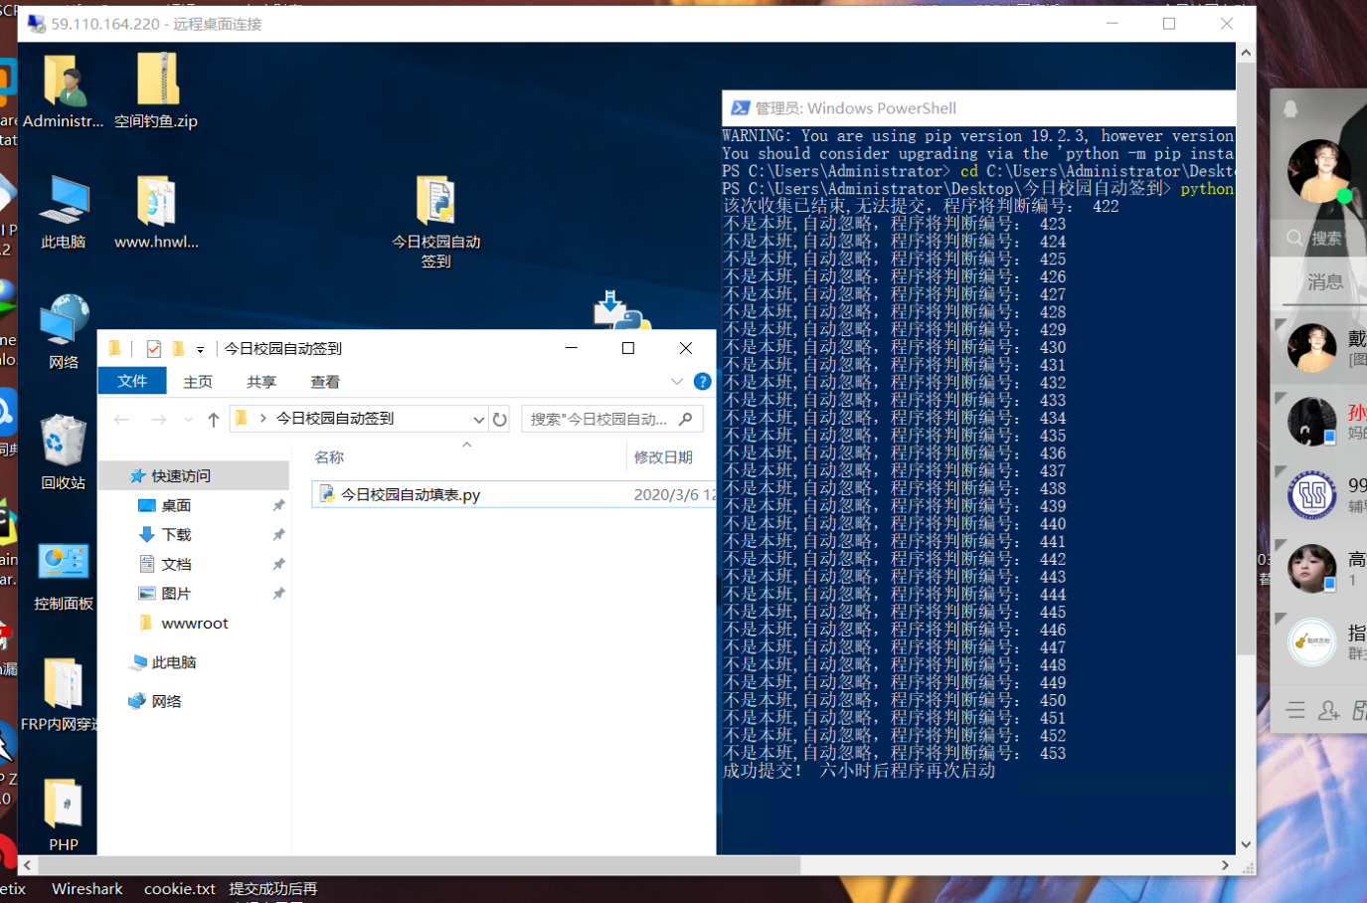Switch to the 查看 ribbon tab
Viewport: 1367px width, 903px height.
click(325, 382)
